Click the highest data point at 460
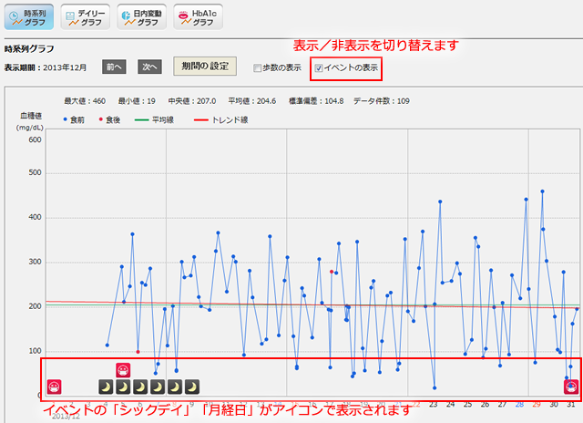Screen dimensions: 583x423 tap(543, 191)
